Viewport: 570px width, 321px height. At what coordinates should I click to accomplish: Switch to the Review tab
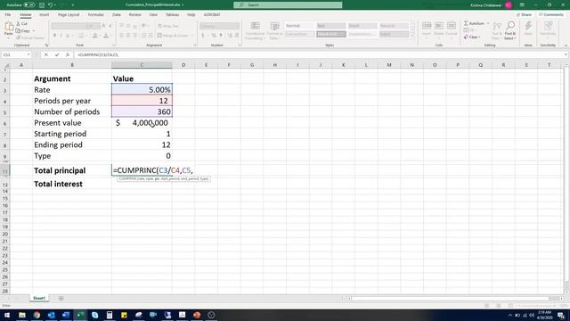coord(134,15)
